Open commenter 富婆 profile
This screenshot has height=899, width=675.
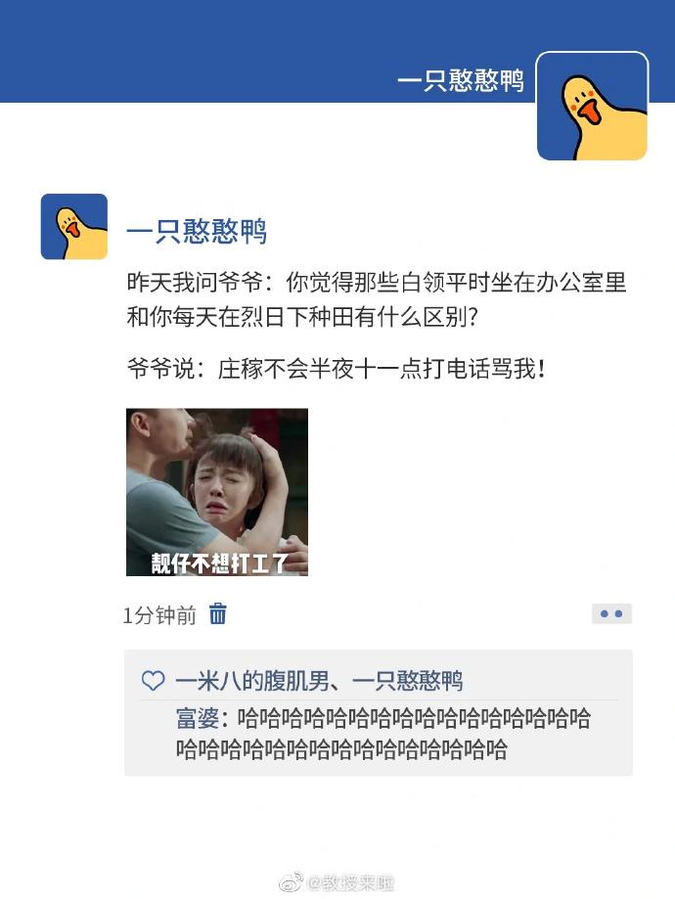[198, 718]
